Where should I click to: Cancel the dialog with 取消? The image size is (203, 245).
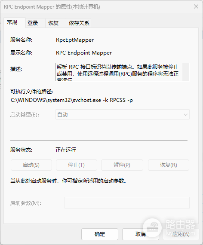tap(141, 234)
